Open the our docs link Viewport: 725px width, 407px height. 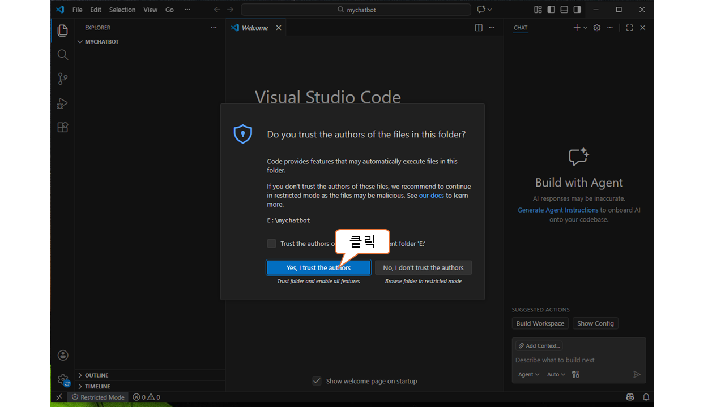[431, 196]
